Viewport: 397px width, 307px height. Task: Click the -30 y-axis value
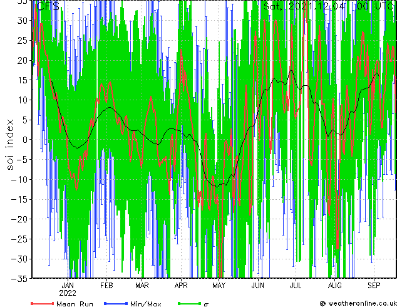point(19,259)
